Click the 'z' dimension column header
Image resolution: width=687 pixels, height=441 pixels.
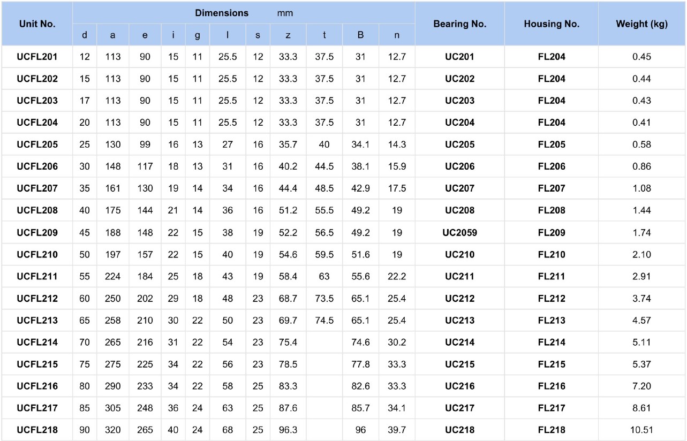(288, 35)
